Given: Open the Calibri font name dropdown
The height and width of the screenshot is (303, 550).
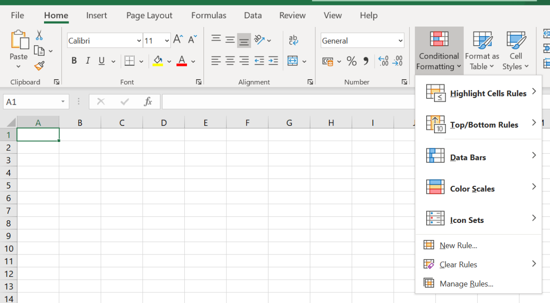Looking at the screenshot, I should point(140,40).
